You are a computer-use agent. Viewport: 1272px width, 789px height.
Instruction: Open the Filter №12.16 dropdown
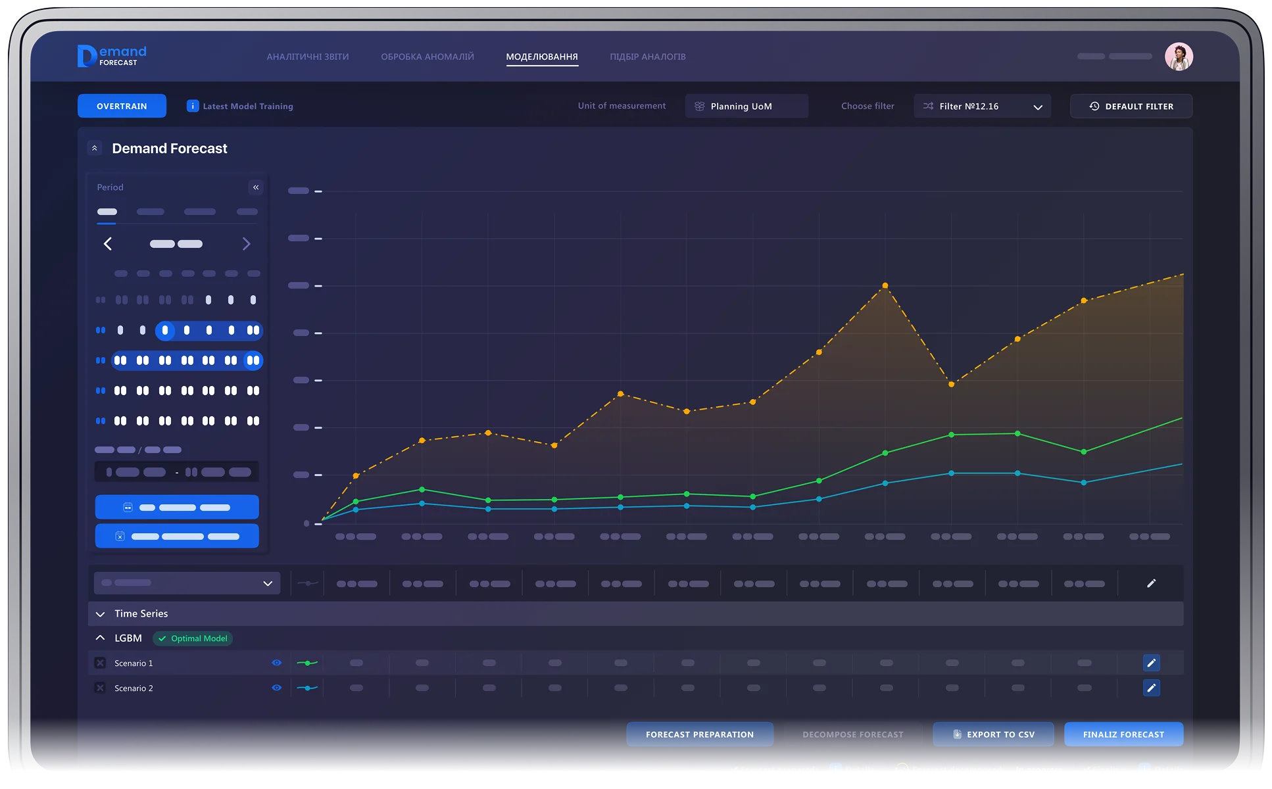pos(981,106)
